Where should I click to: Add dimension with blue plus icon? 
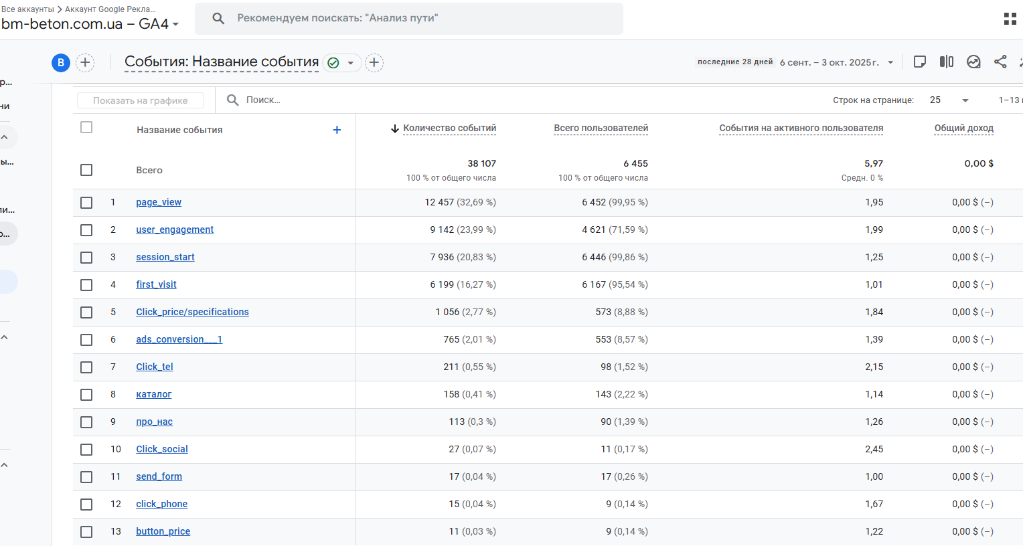[337, 130]
